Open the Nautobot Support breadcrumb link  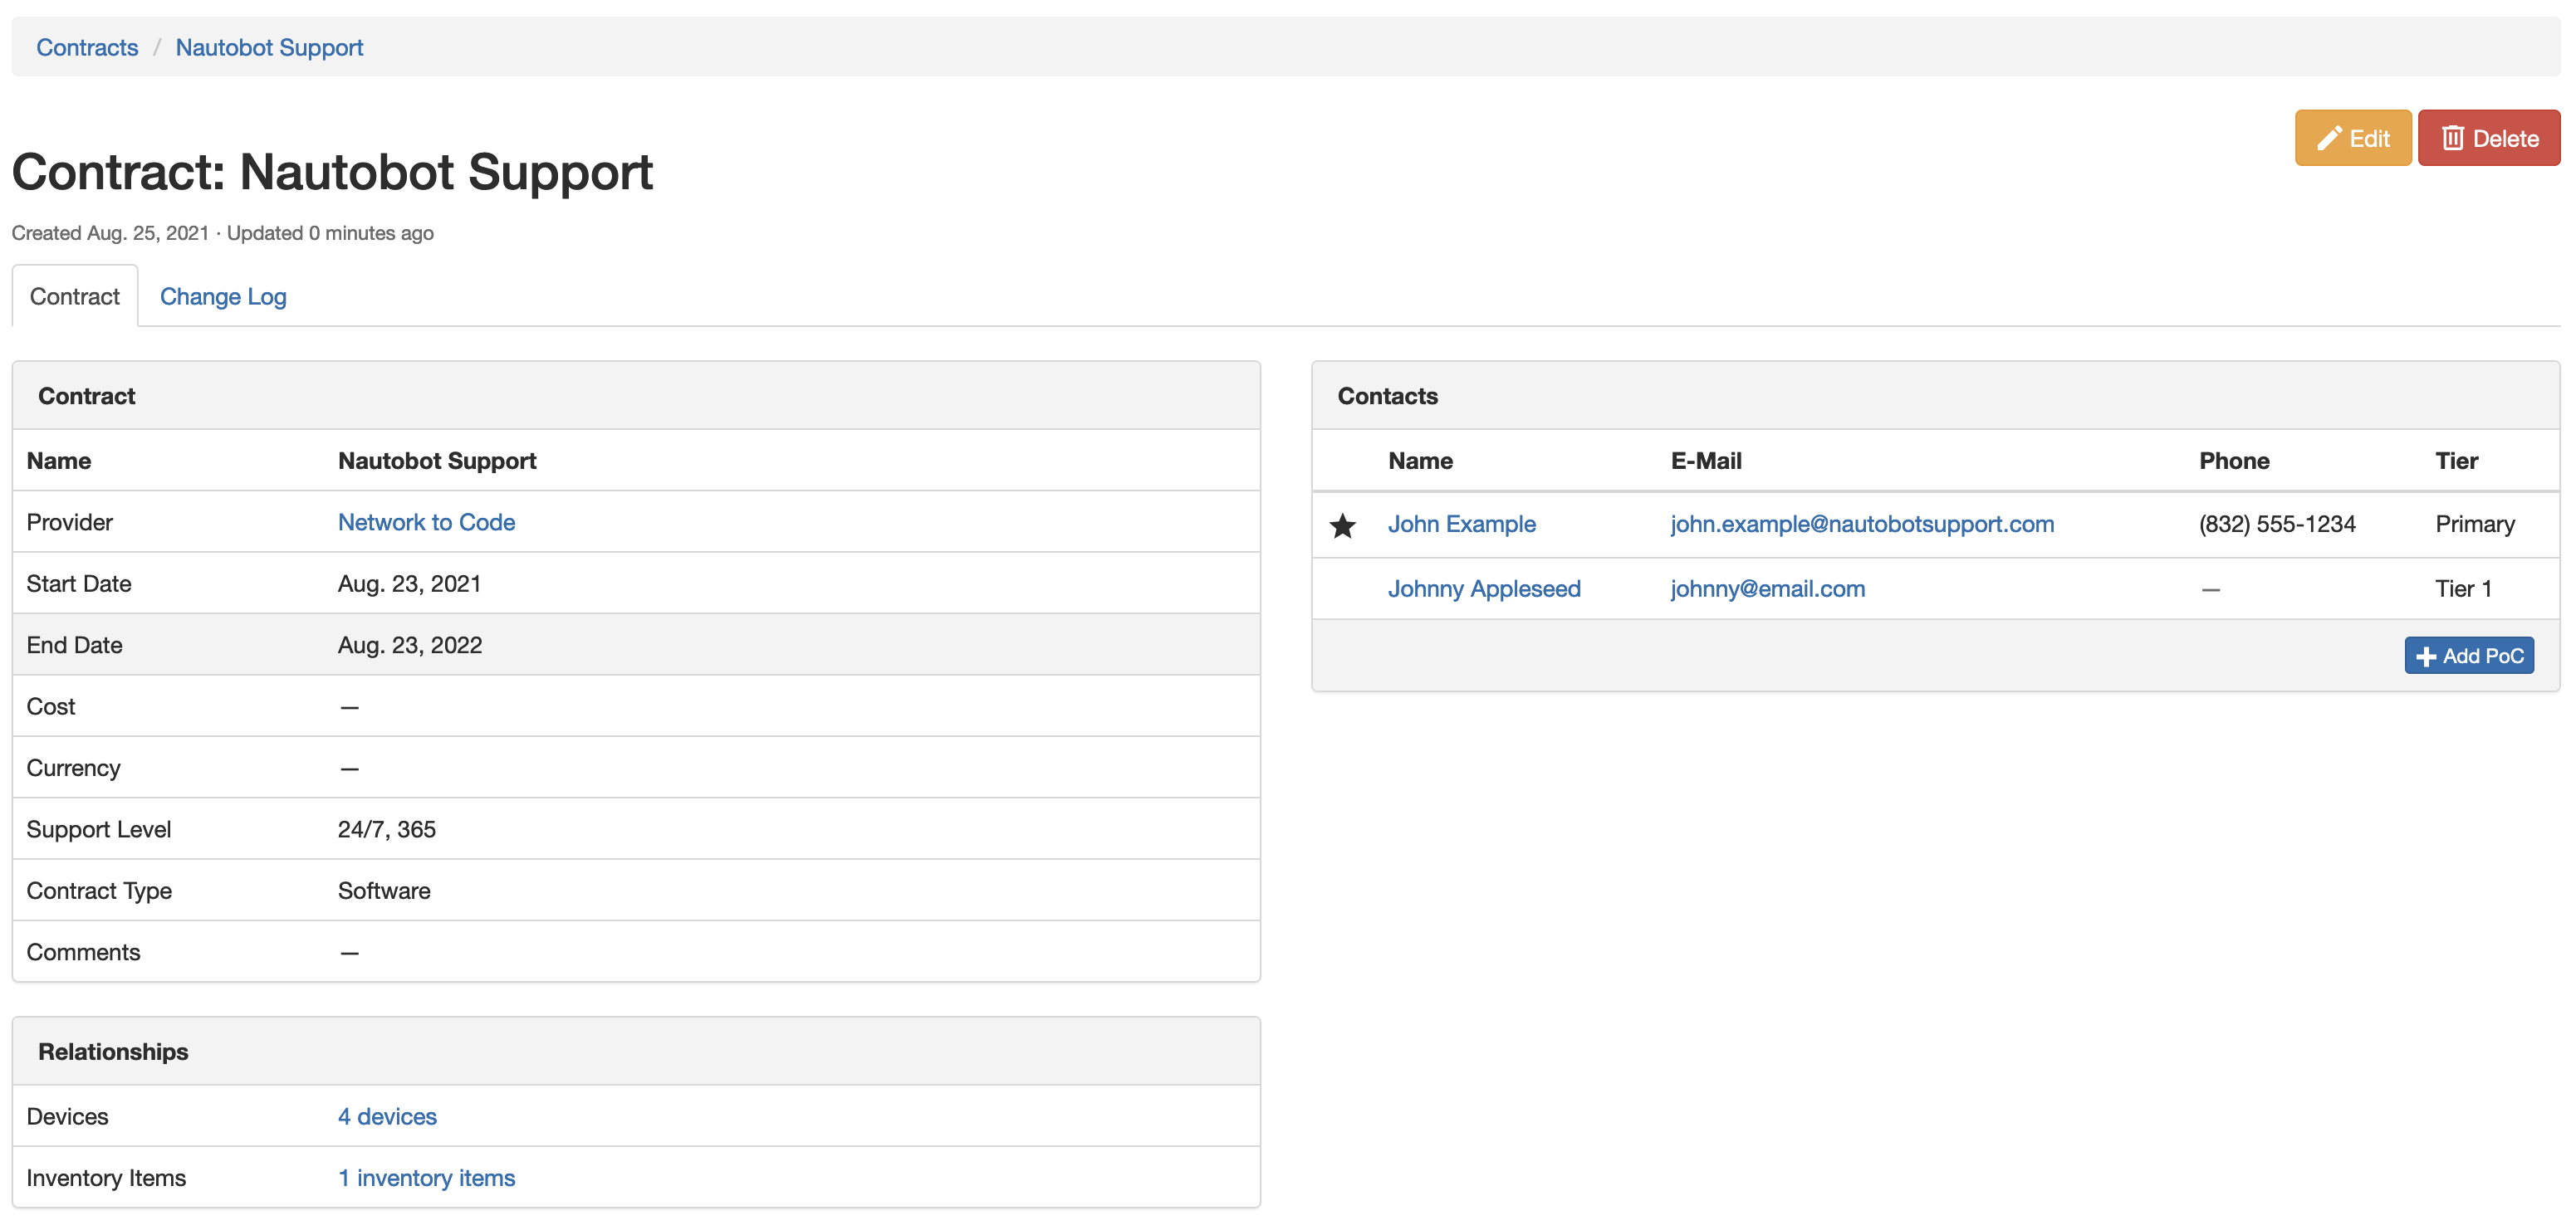[x=269, y=48]
